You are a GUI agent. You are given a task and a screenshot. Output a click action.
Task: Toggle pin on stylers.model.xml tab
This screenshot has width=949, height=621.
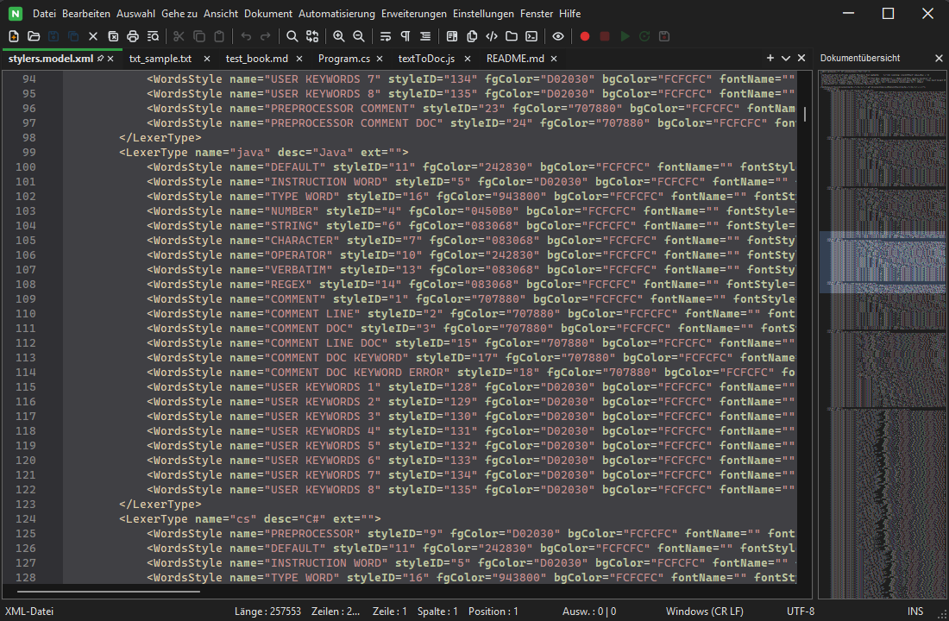(x=100, y=59)
